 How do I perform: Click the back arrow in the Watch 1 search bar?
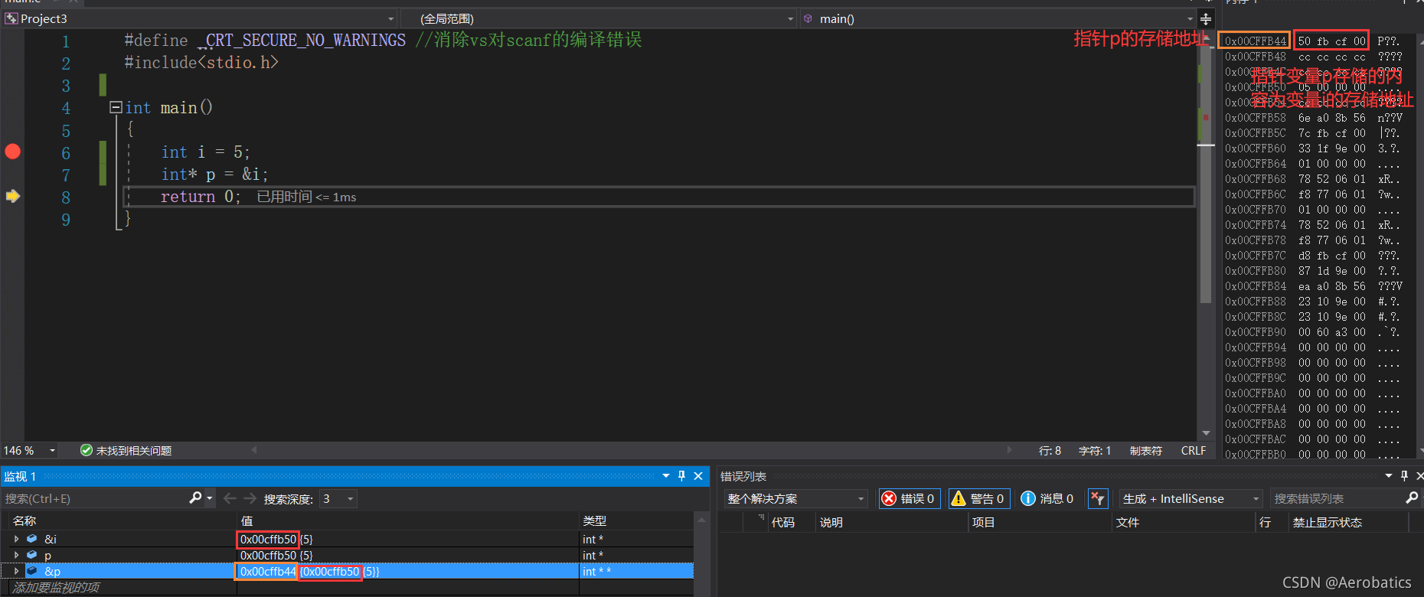(230, 498)
